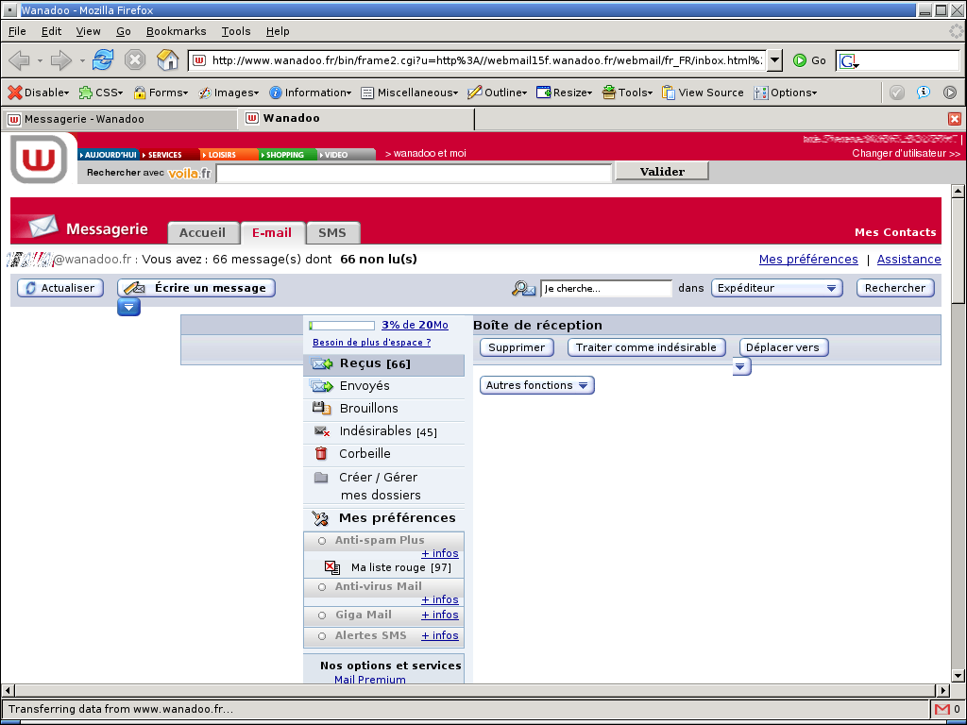Reload the page with the refresh icon
Image resolution: width=967 pixels, height=725 pixels.
[x=103, y=59]
